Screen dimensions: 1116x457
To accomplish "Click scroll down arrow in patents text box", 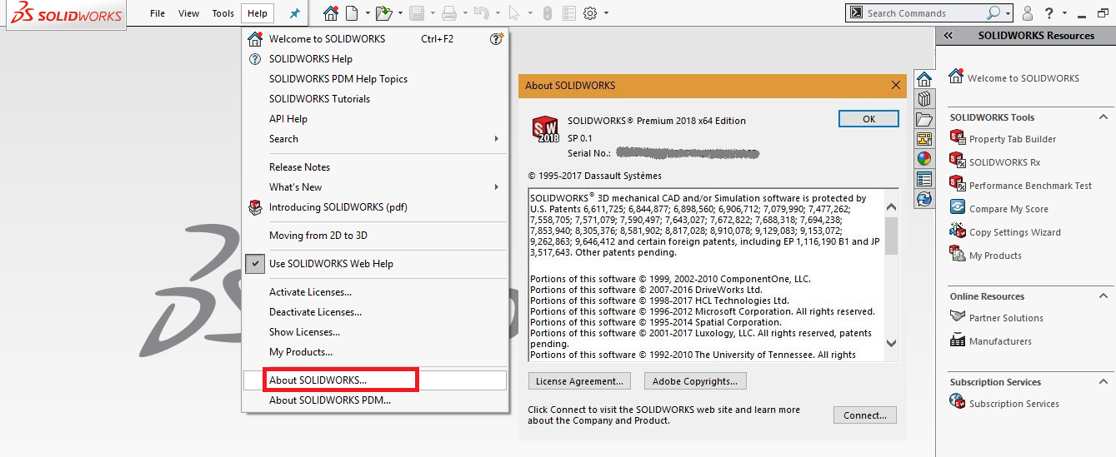I will click(891, 343).
